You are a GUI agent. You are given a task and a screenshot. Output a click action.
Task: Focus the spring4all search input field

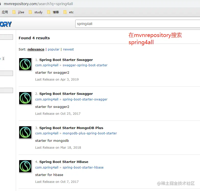pos(138,24)
